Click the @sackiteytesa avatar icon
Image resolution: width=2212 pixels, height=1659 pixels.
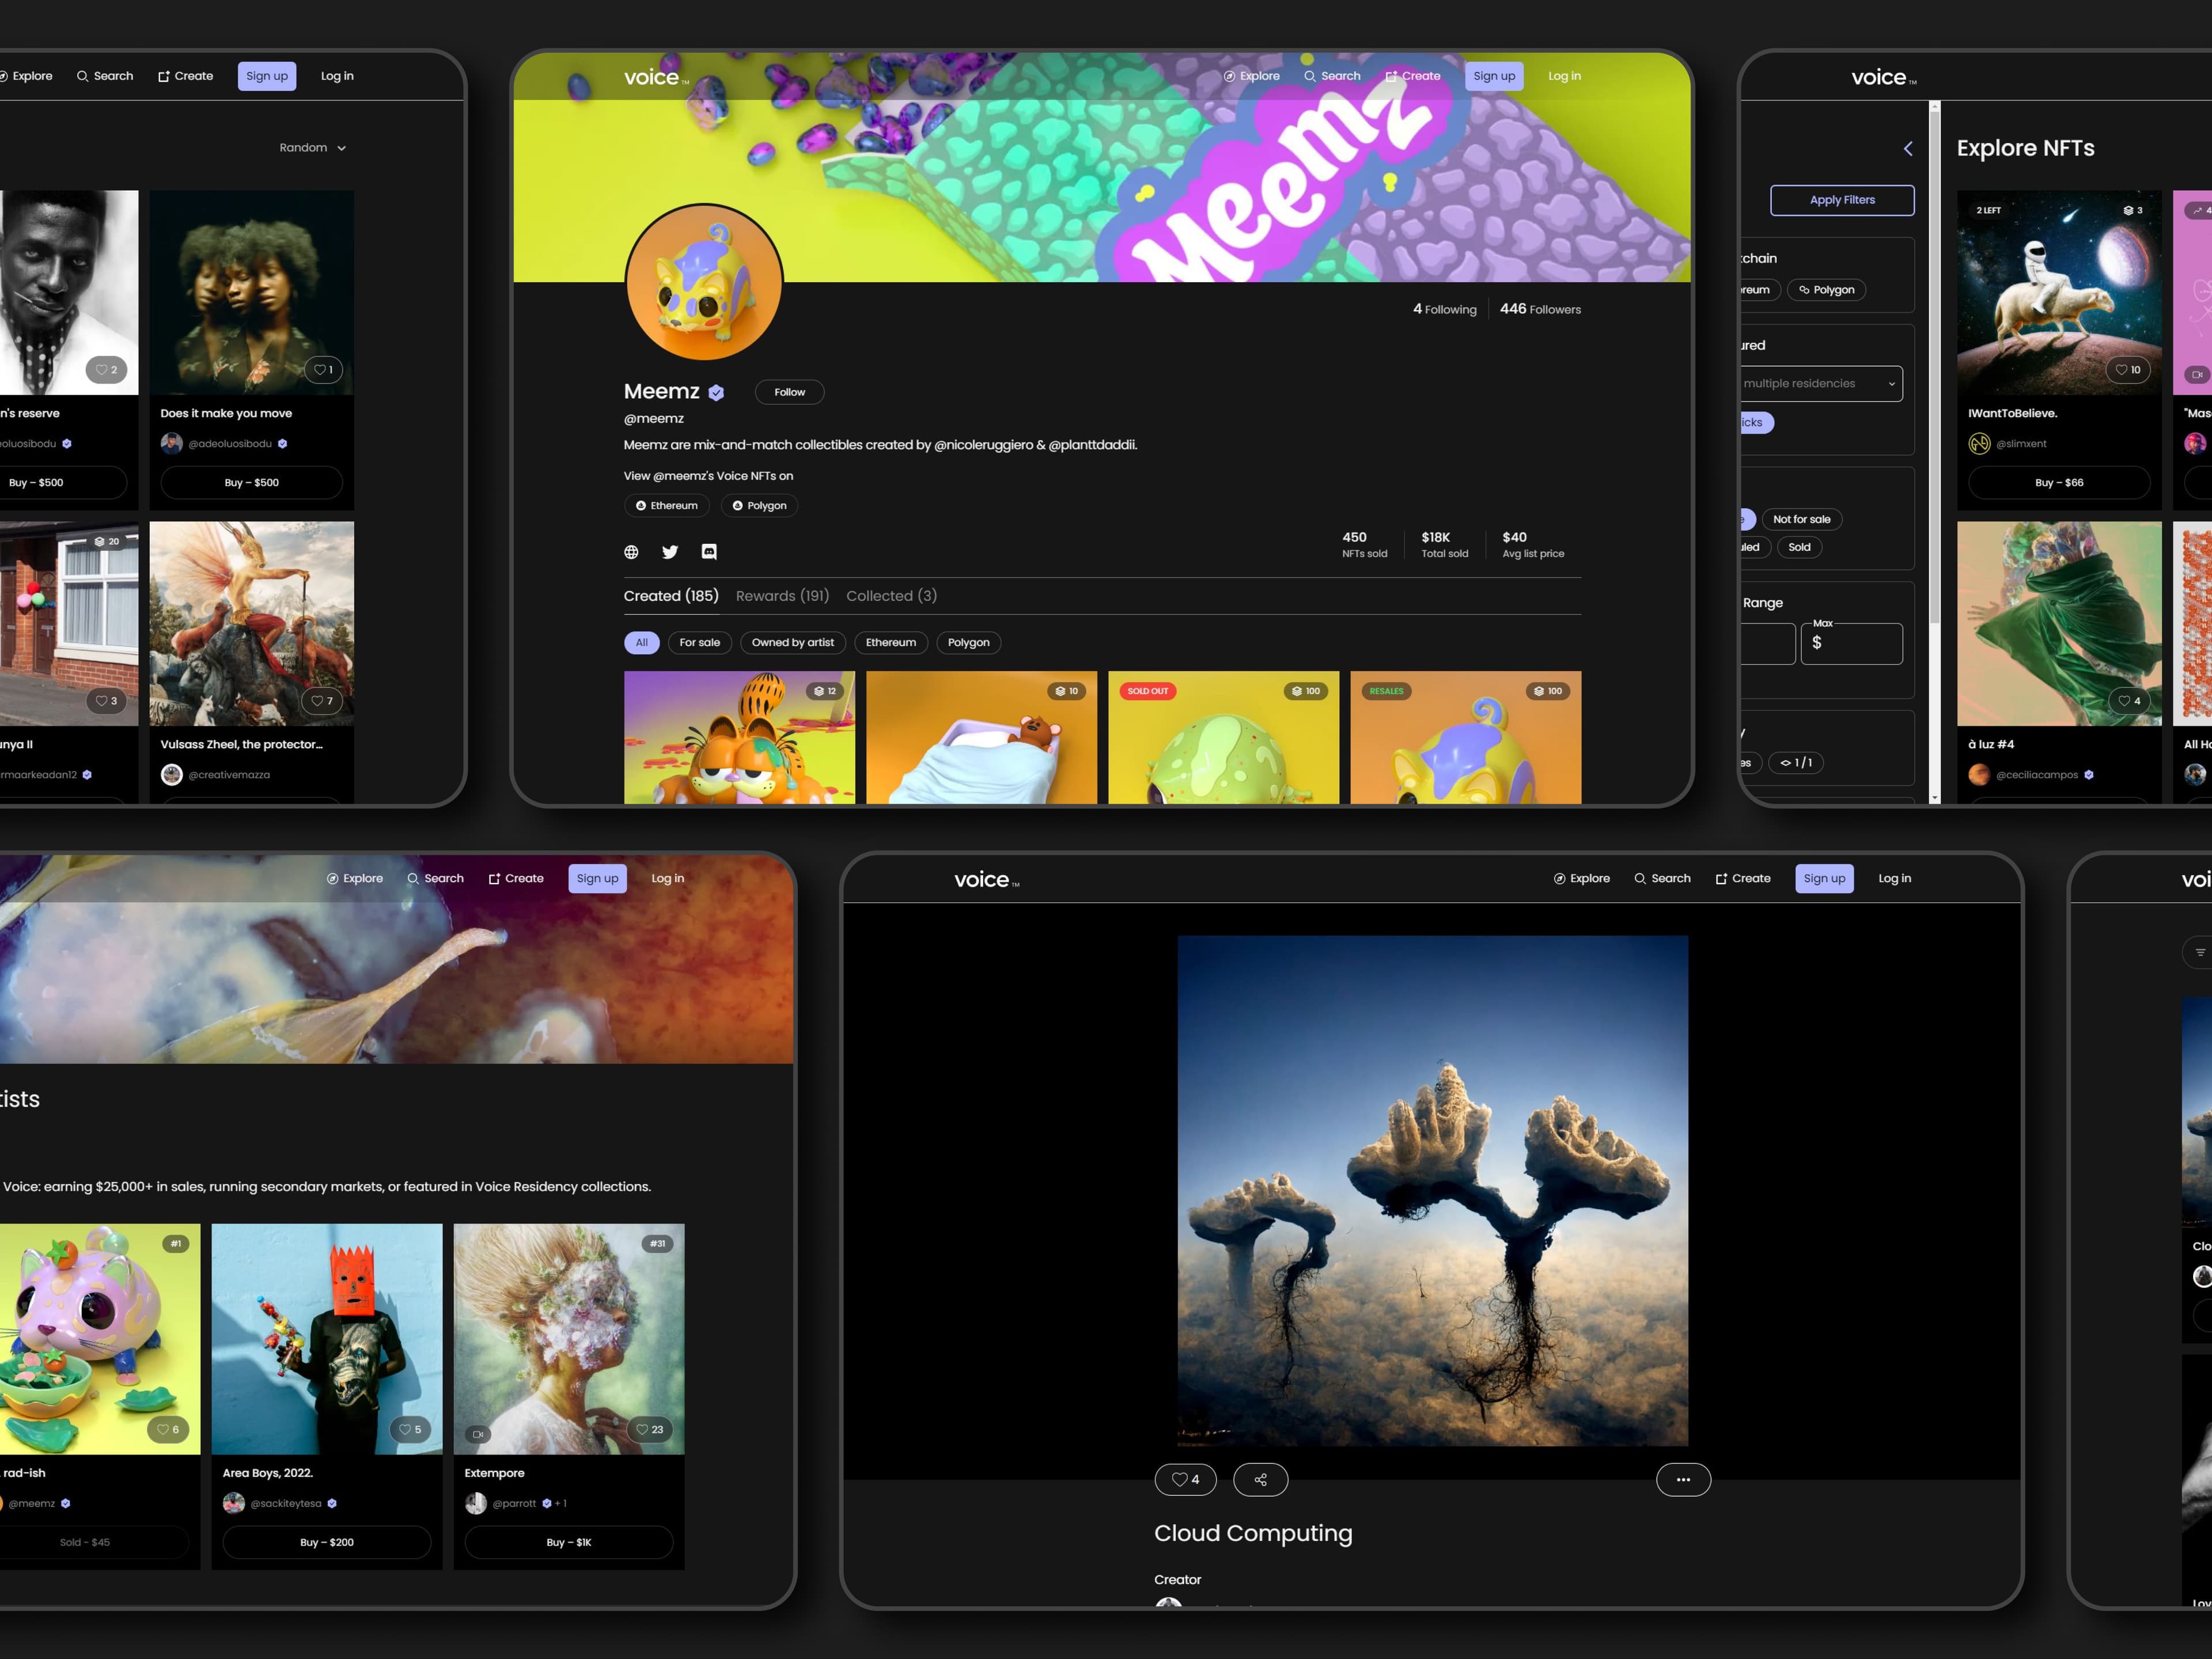[234, 1503]
